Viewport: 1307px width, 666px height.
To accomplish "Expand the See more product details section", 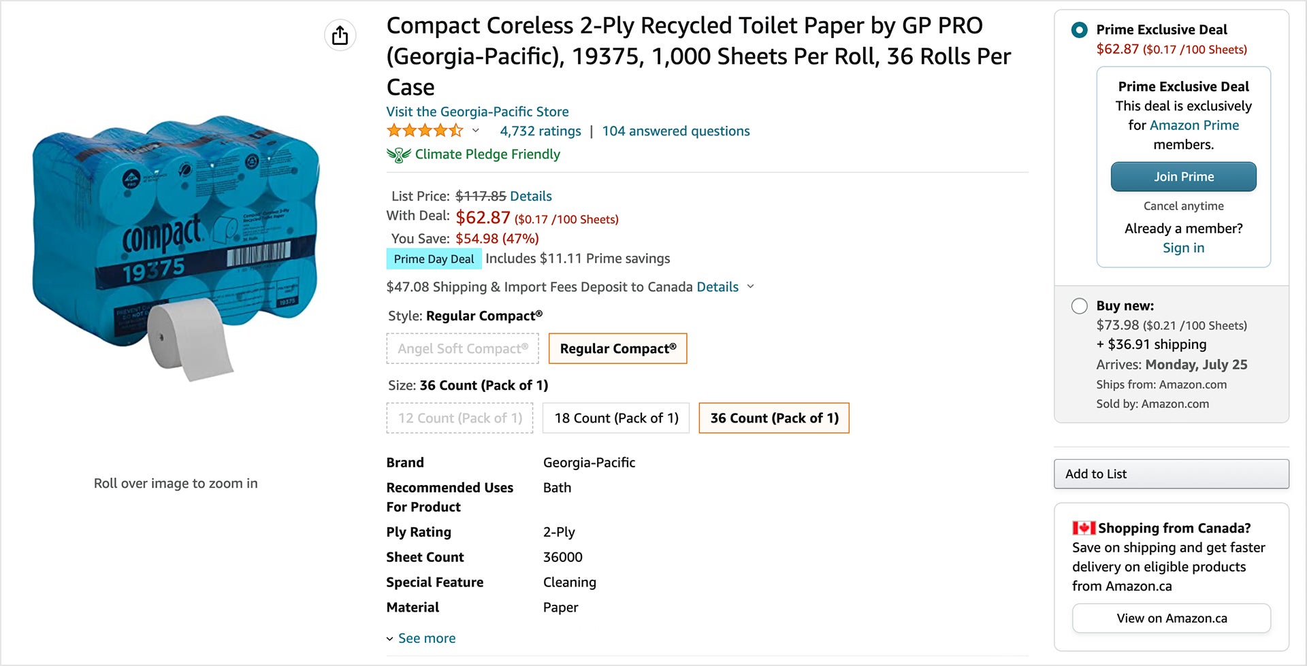I will coord(426,638).
